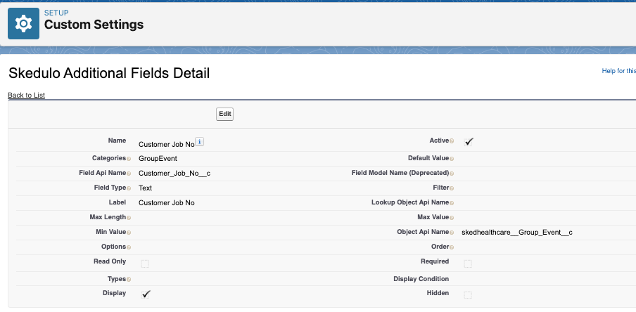
Task: Click help icon beside Filter label
Action: [452, 188]
